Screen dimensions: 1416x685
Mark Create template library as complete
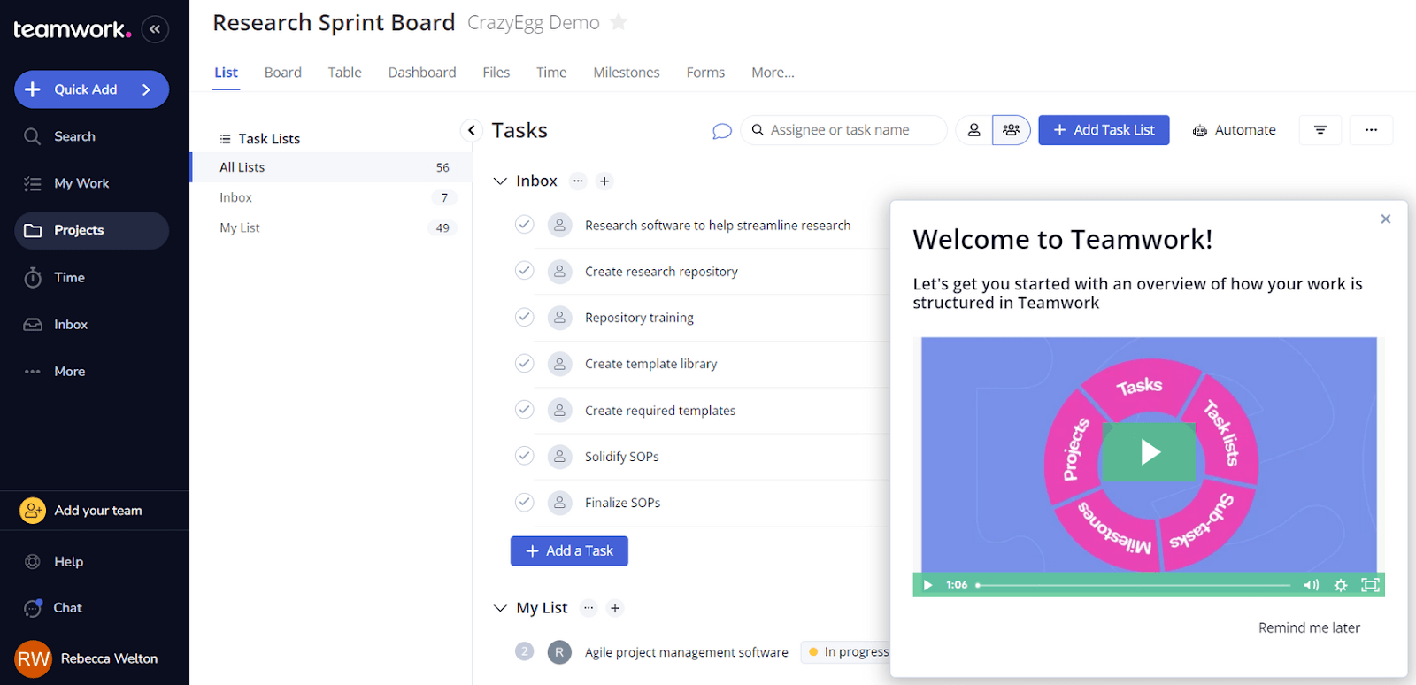525,363
